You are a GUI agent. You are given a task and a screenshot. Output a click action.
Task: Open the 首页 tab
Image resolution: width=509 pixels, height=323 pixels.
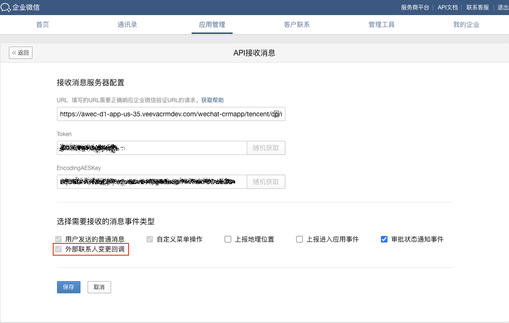(x=43, y=24)
